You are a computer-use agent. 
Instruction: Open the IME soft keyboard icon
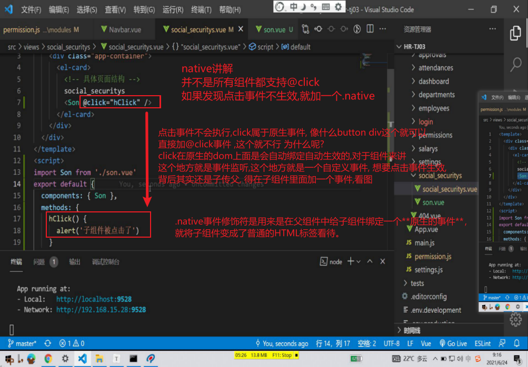[x=326, y=7]
